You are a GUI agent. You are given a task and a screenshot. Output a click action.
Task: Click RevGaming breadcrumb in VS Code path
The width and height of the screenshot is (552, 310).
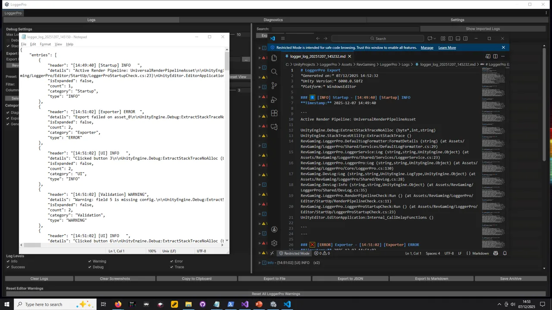[x=365, y=65]
